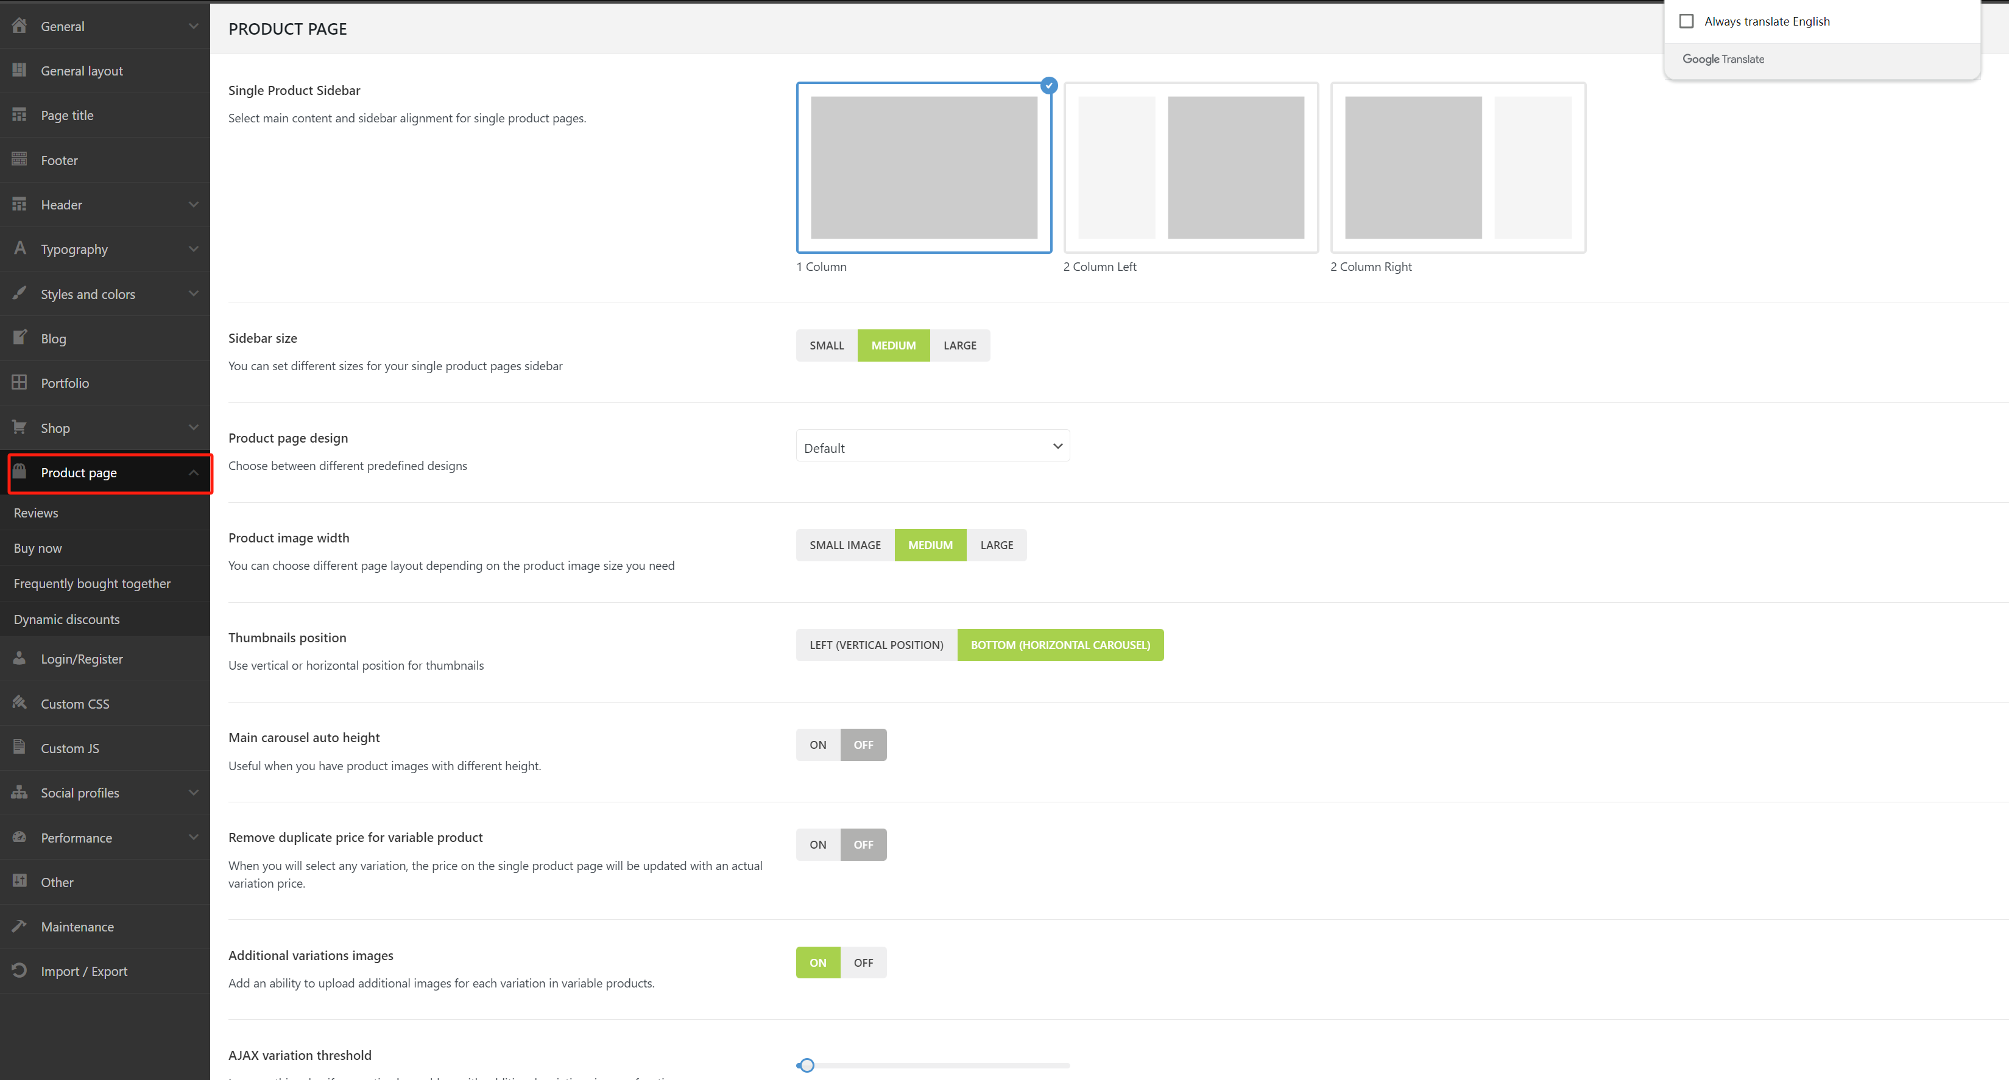
Task: Click the Styles and colors brush icon
Action: (19, 293)
